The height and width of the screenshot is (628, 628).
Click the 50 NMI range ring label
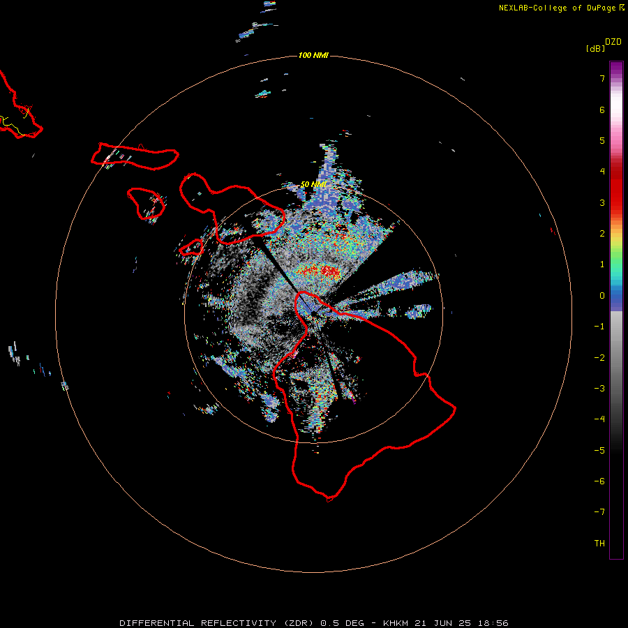click(x=313, y=184)
